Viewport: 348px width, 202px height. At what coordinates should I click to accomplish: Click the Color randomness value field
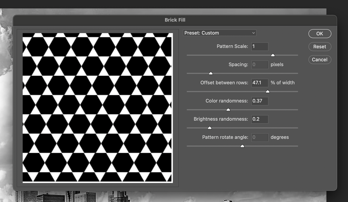click(x=260, y=101)
